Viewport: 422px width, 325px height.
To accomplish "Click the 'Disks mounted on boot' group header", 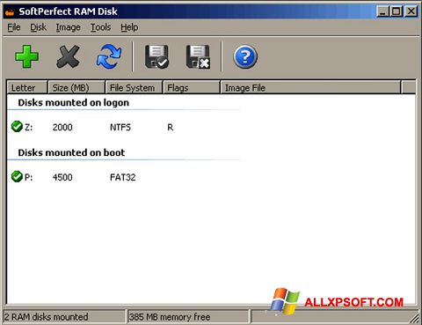I will point(71,152).
